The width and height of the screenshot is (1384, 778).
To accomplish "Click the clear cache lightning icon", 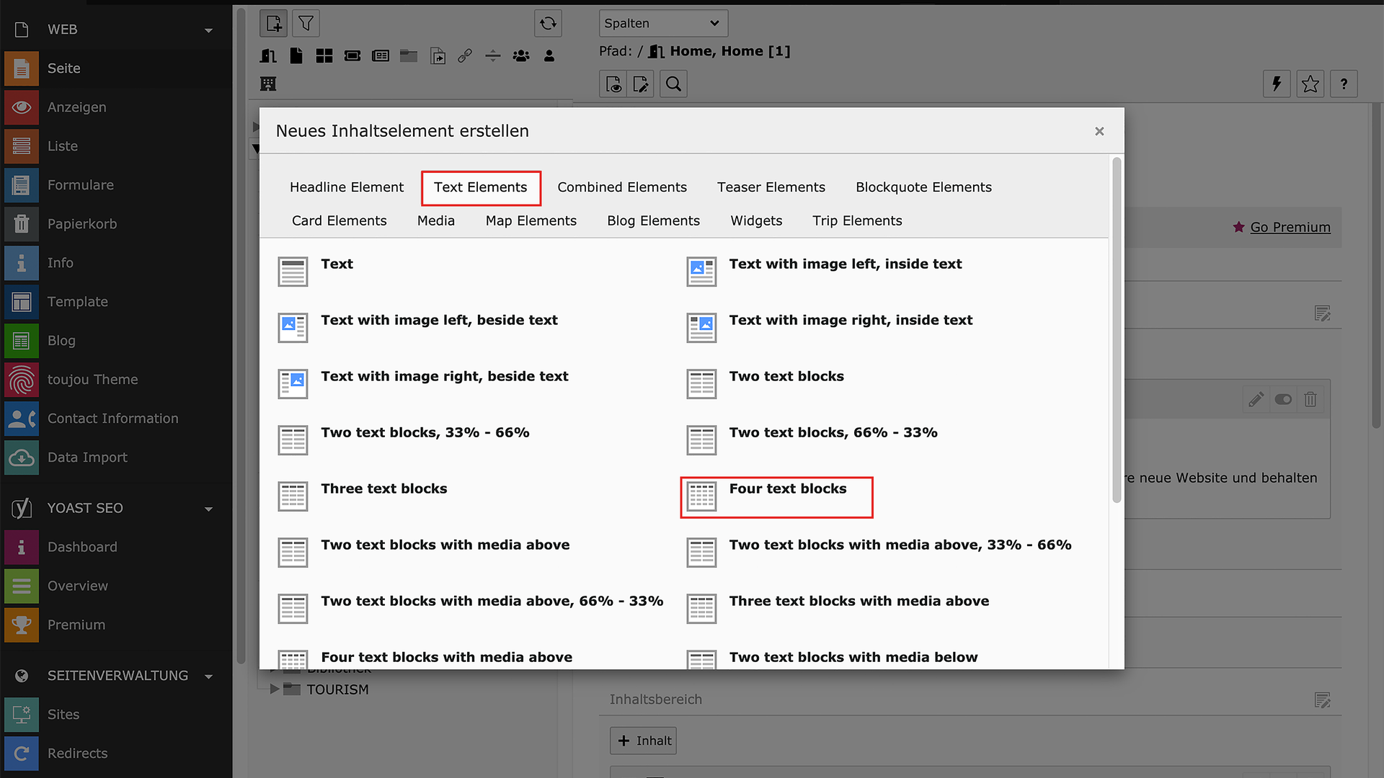I will pos(1277,84).
